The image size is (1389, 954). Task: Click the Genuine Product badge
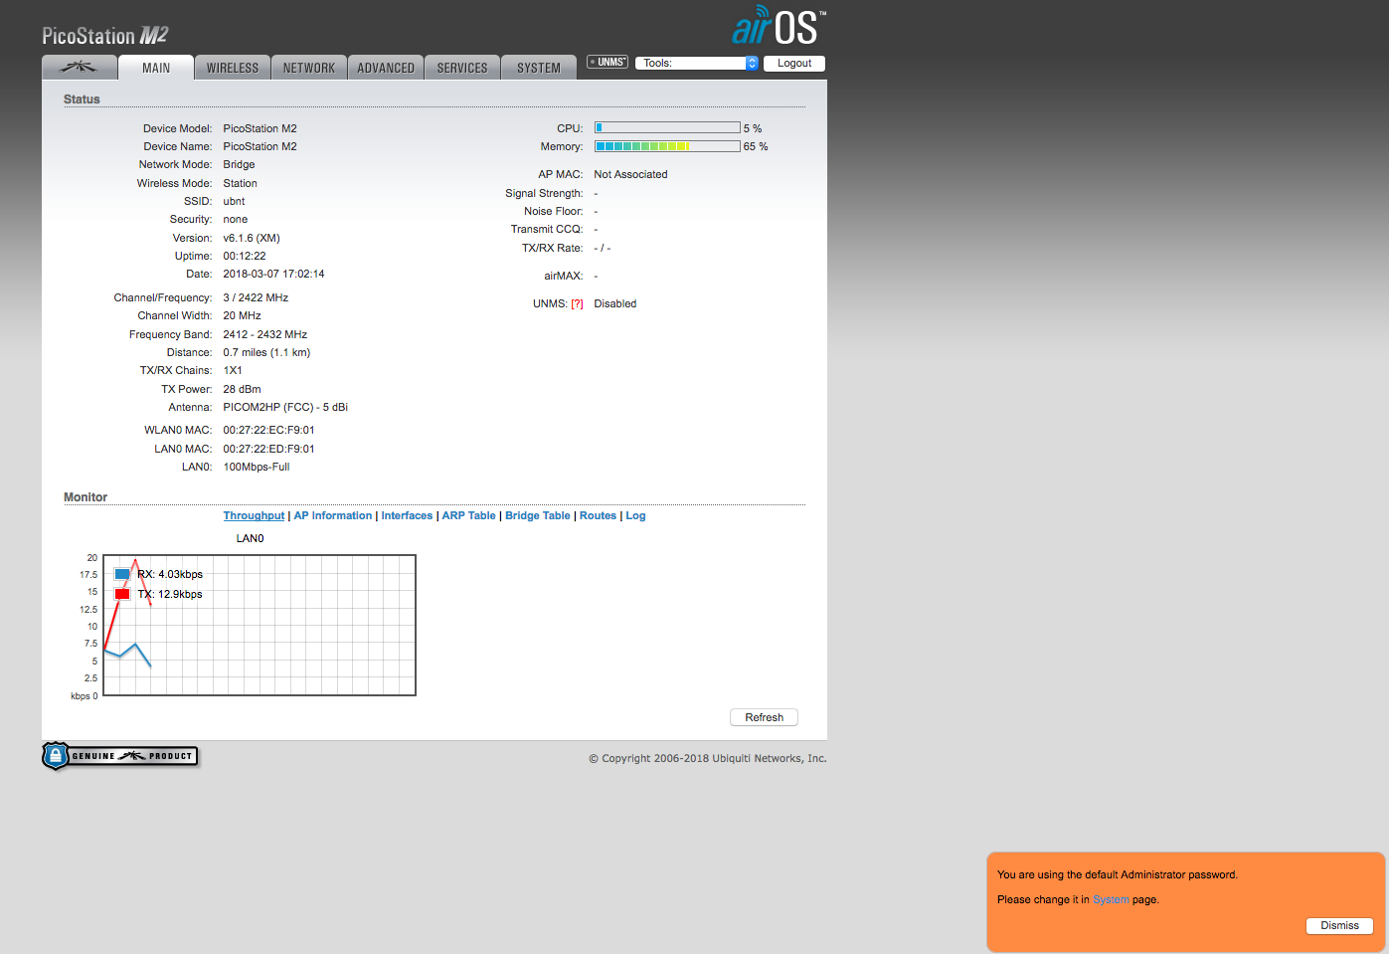(x=120, y=756)
